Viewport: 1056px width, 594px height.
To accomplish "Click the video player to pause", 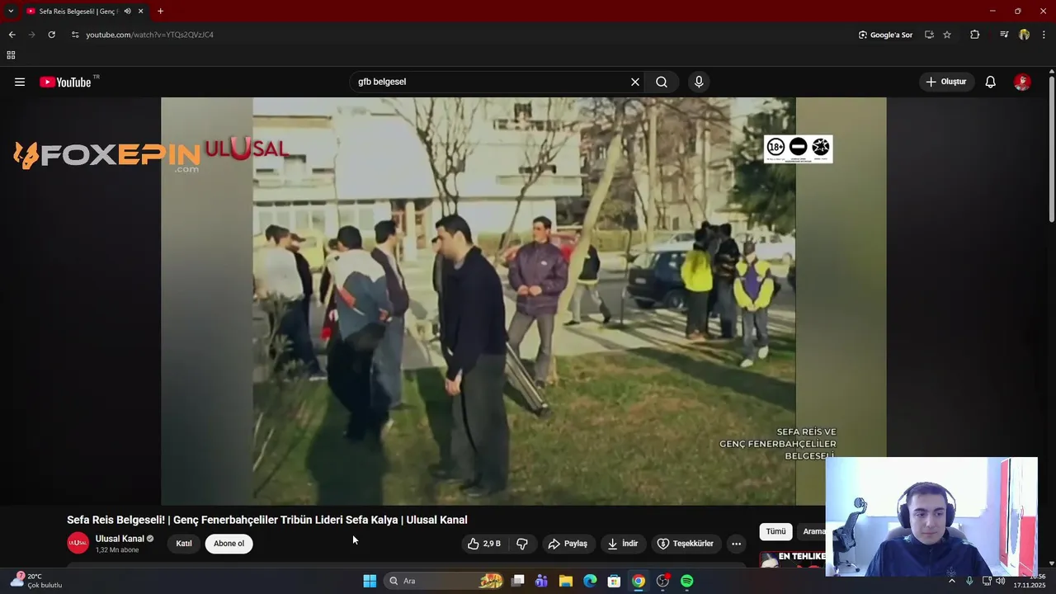I will 524,301.
